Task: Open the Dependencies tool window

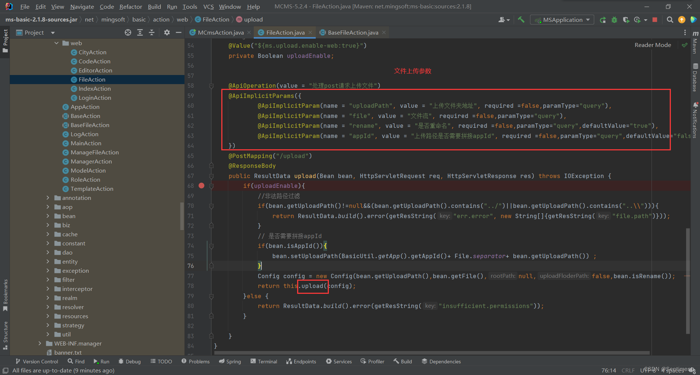Action: pos(441,361)
